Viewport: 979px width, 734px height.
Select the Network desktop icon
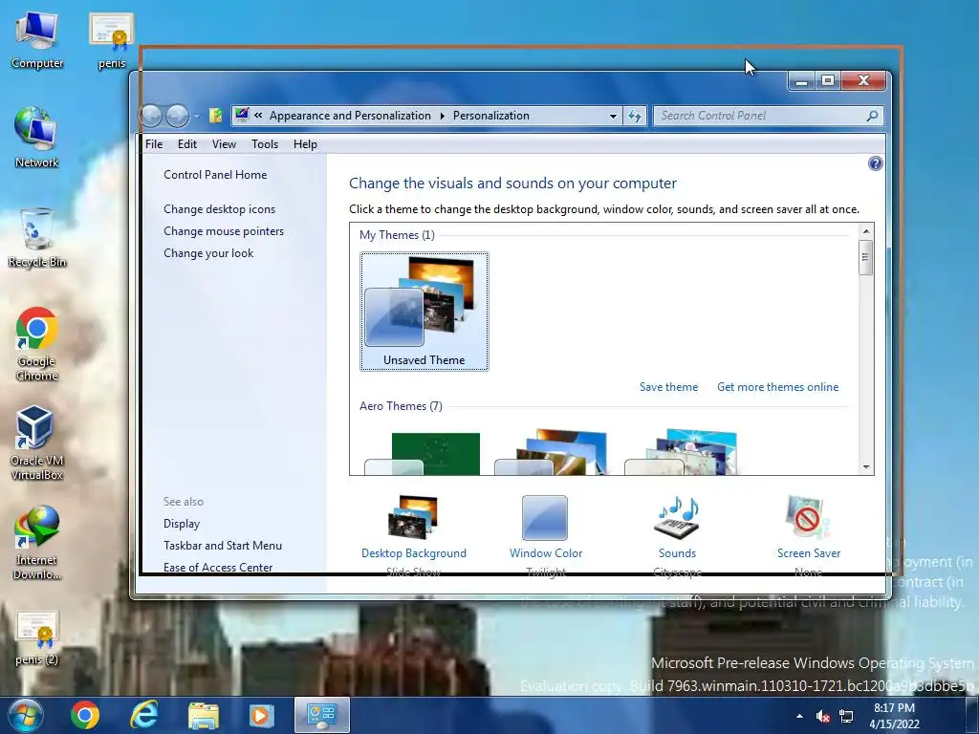pos(37,138)
